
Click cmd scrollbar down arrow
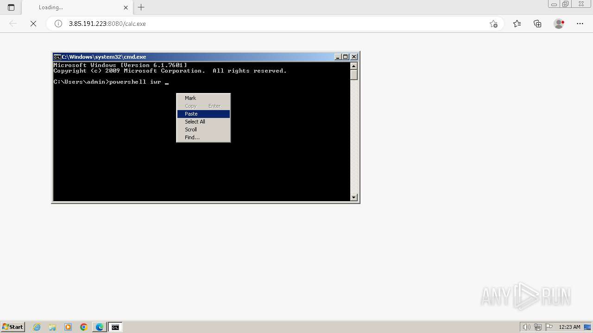coord(354,197)
